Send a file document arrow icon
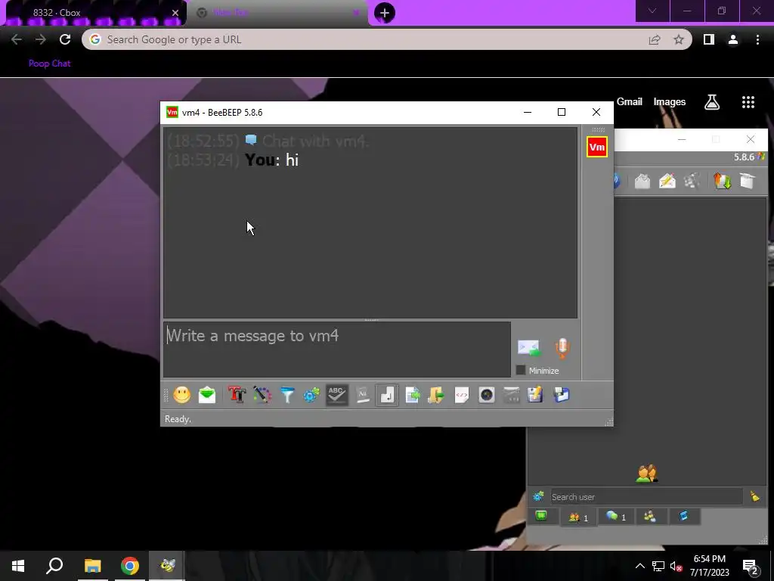 click(412, 395)
